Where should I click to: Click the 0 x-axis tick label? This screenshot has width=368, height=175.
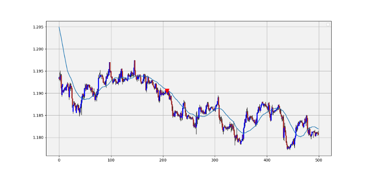click(59, 160)
